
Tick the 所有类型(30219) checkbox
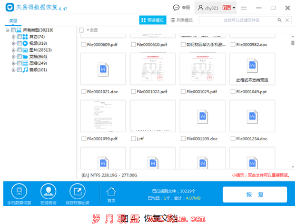click(x=13, y=30)
